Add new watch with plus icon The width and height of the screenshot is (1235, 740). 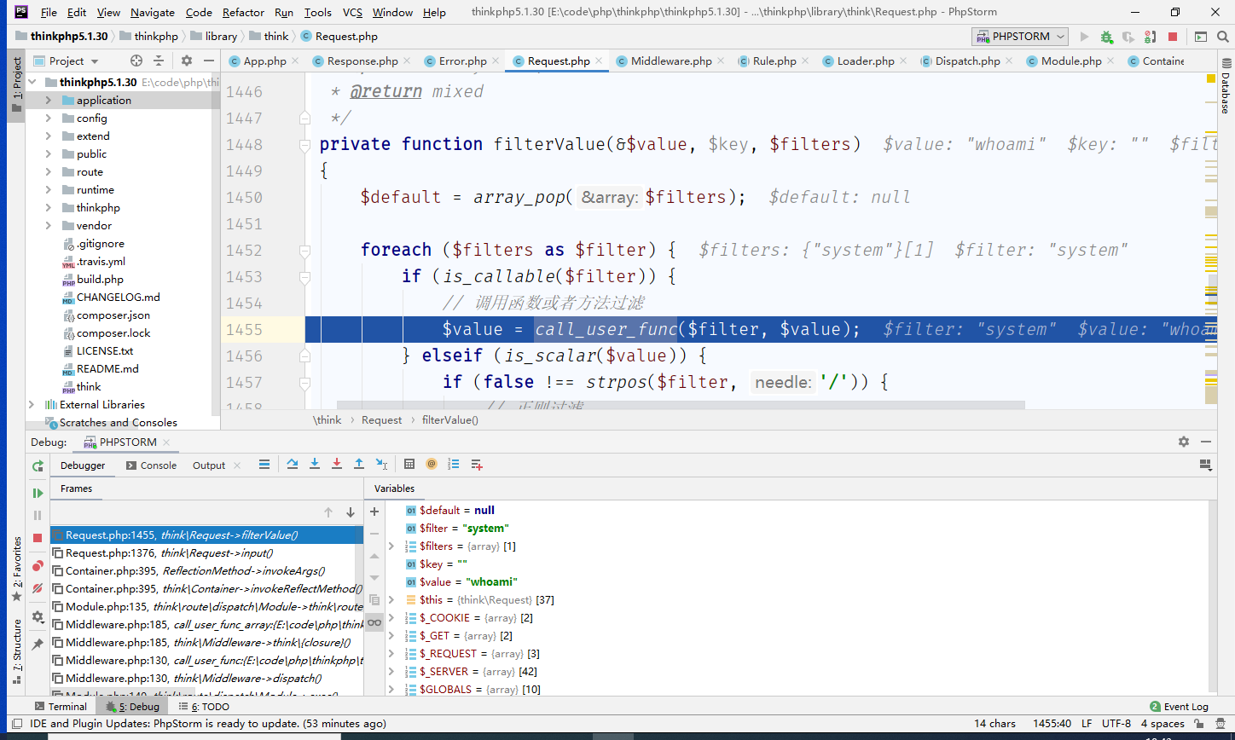click(374, 512)
